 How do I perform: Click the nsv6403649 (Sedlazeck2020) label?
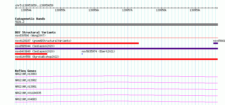[x=35, y=51]
